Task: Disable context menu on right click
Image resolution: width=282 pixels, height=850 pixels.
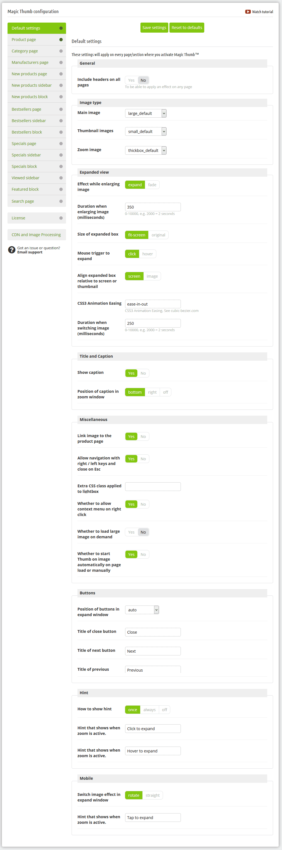Action: click(143, 504)
